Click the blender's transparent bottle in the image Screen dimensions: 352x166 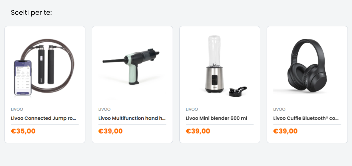[214, 50]
